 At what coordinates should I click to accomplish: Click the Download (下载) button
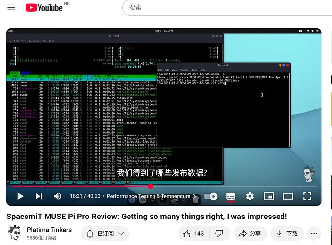click(286, 233)
